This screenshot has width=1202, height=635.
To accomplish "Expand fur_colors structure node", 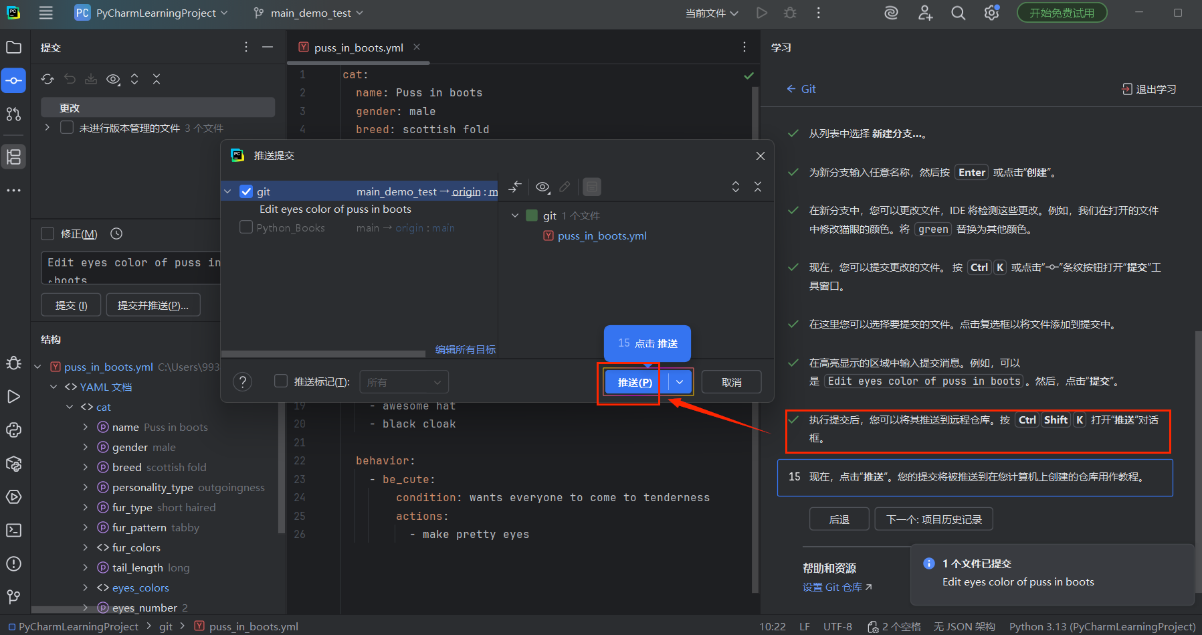I will coord(85,547).
